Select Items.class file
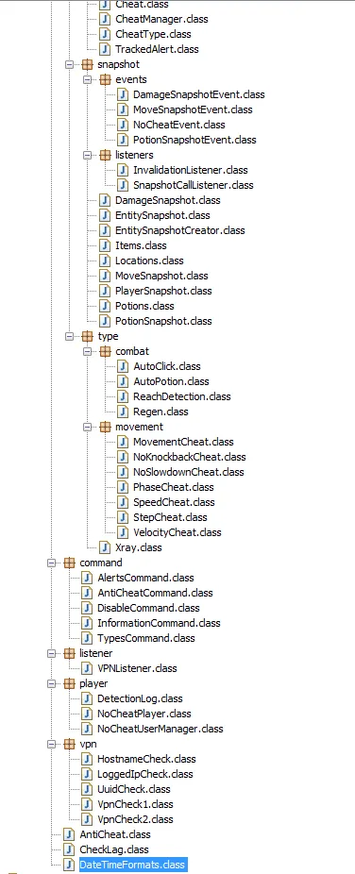 [x=141, y=245]
